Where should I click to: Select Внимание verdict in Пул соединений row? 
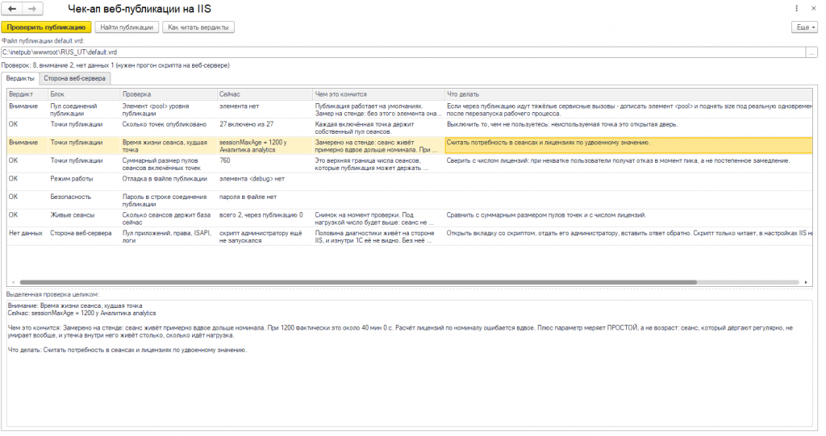coord(27,110)
